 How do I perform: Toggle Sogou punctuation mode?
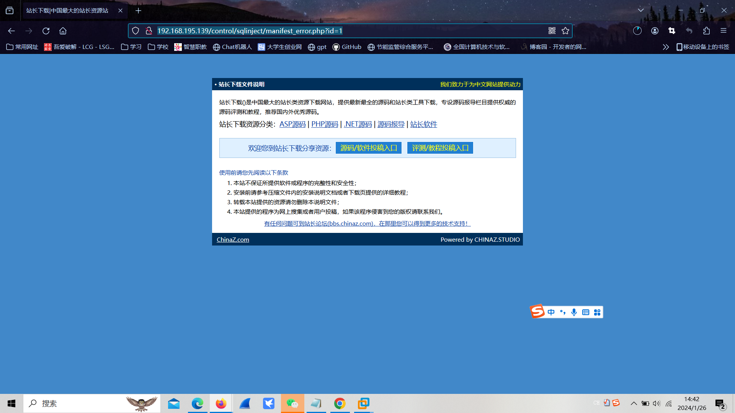coord(562,312)
